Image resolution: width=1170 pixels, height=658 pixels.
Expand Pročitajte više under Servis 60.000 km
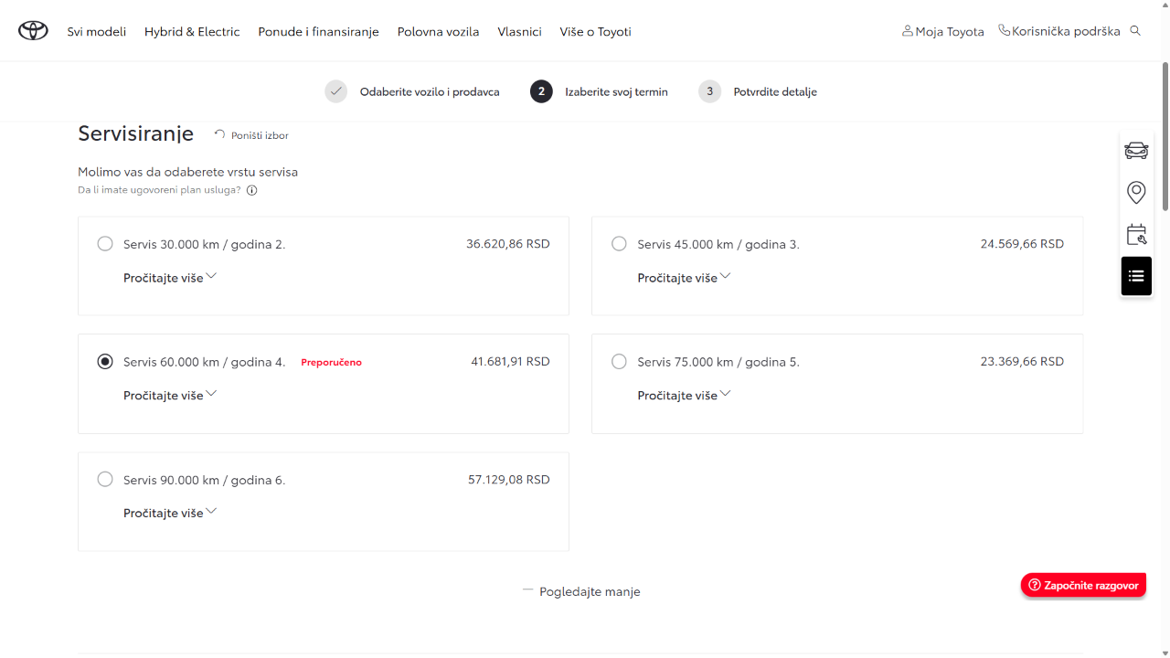click(x=169, y=395)
